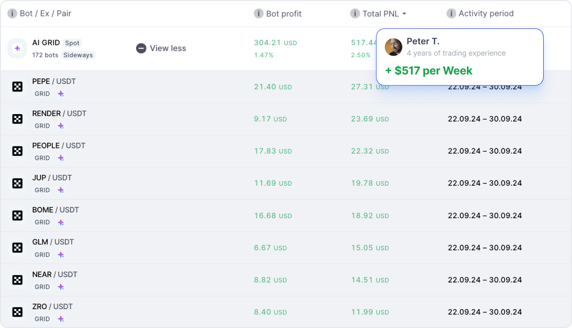Image resolution: width=572 pixels, height=328 pixels.
Task: Click the info icon beside Bot / Ex / Pair
Action: [12, 13]
